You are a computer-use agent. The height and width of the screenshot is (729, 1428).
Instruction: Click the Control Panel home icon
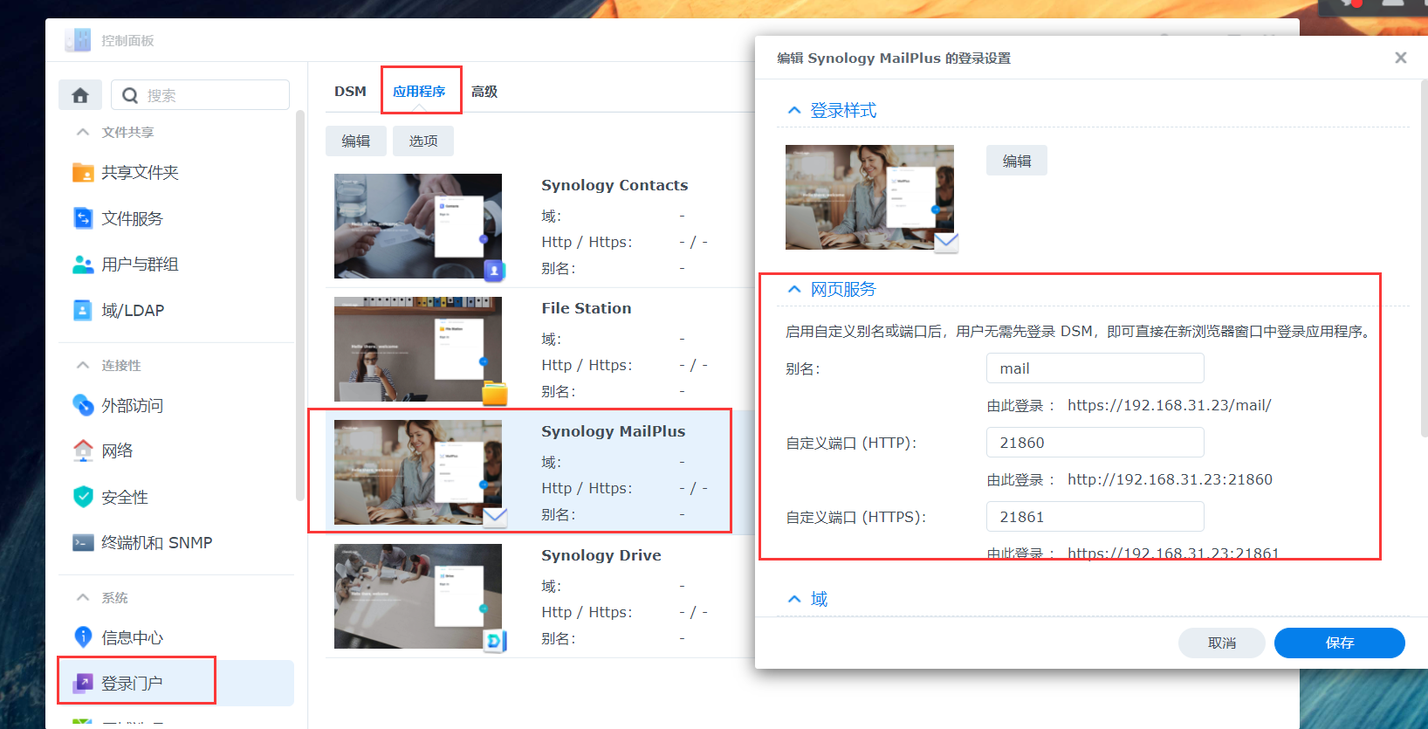coord(80,95)
